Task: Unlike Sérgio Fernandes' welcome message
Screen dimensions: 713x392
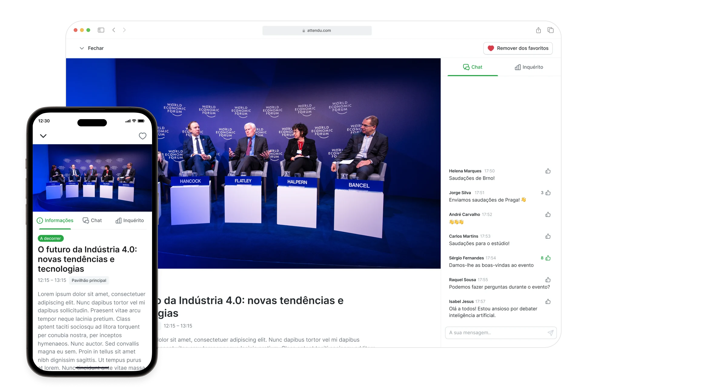Action: click(548, 258)
